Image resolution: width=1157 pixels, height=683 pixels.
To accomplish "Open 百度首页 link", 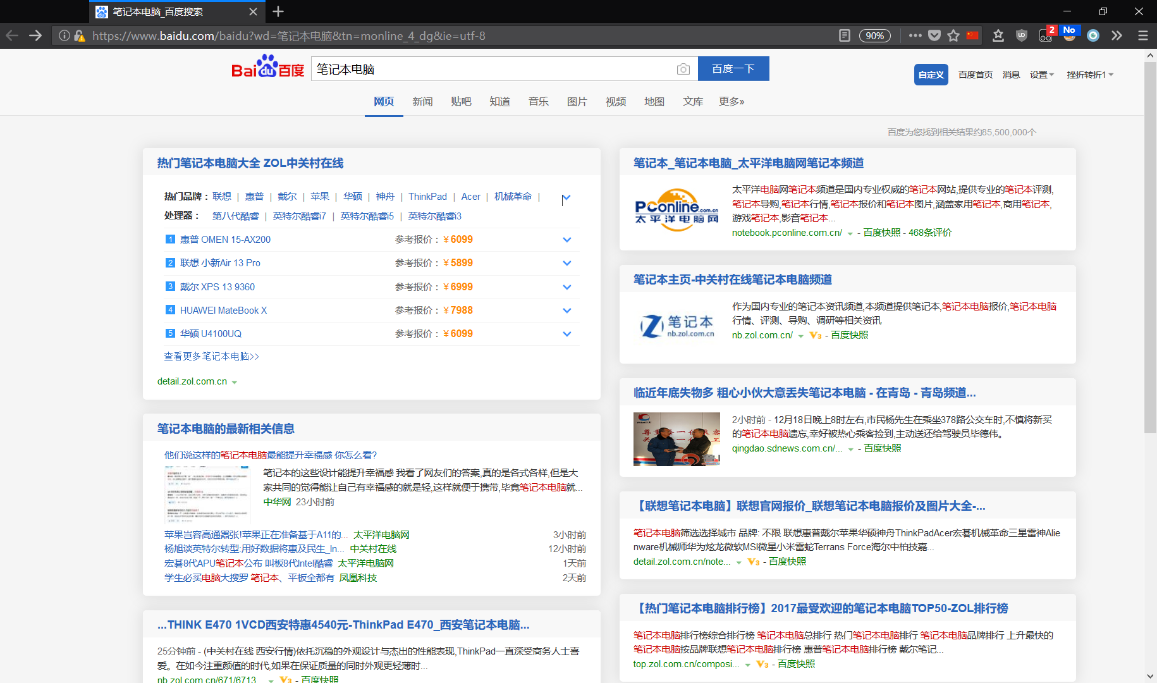I will (975, 75).
